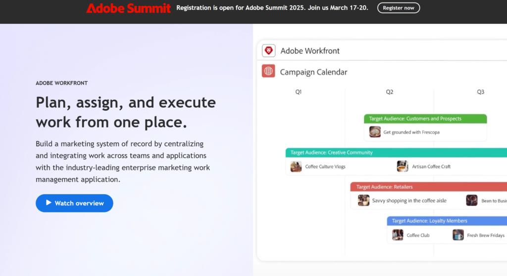Click the play triangle in Watch overview
507x276 pixels.
49,202
